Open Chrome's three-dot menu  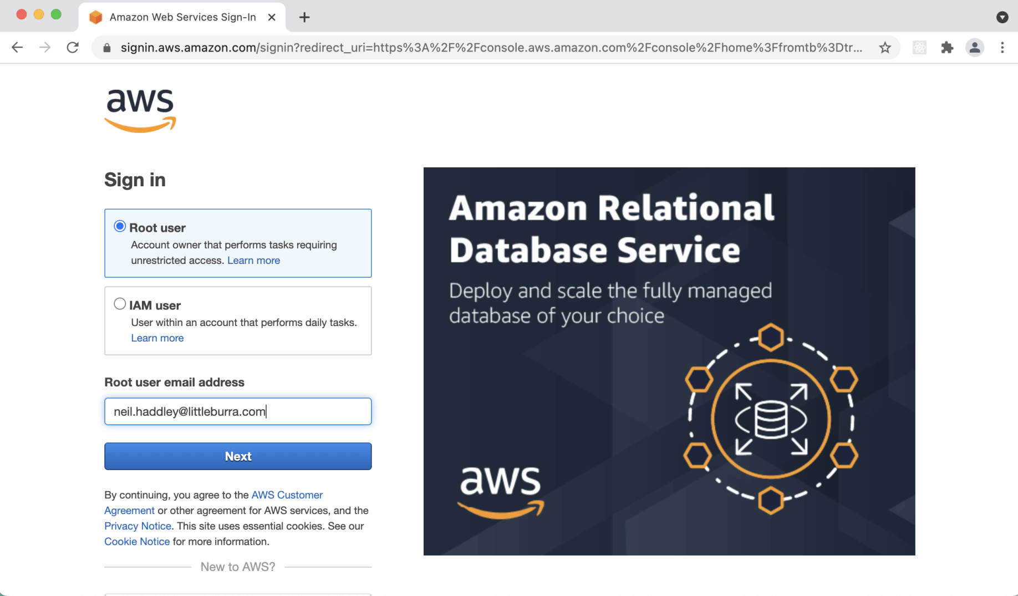[1002, 48]
